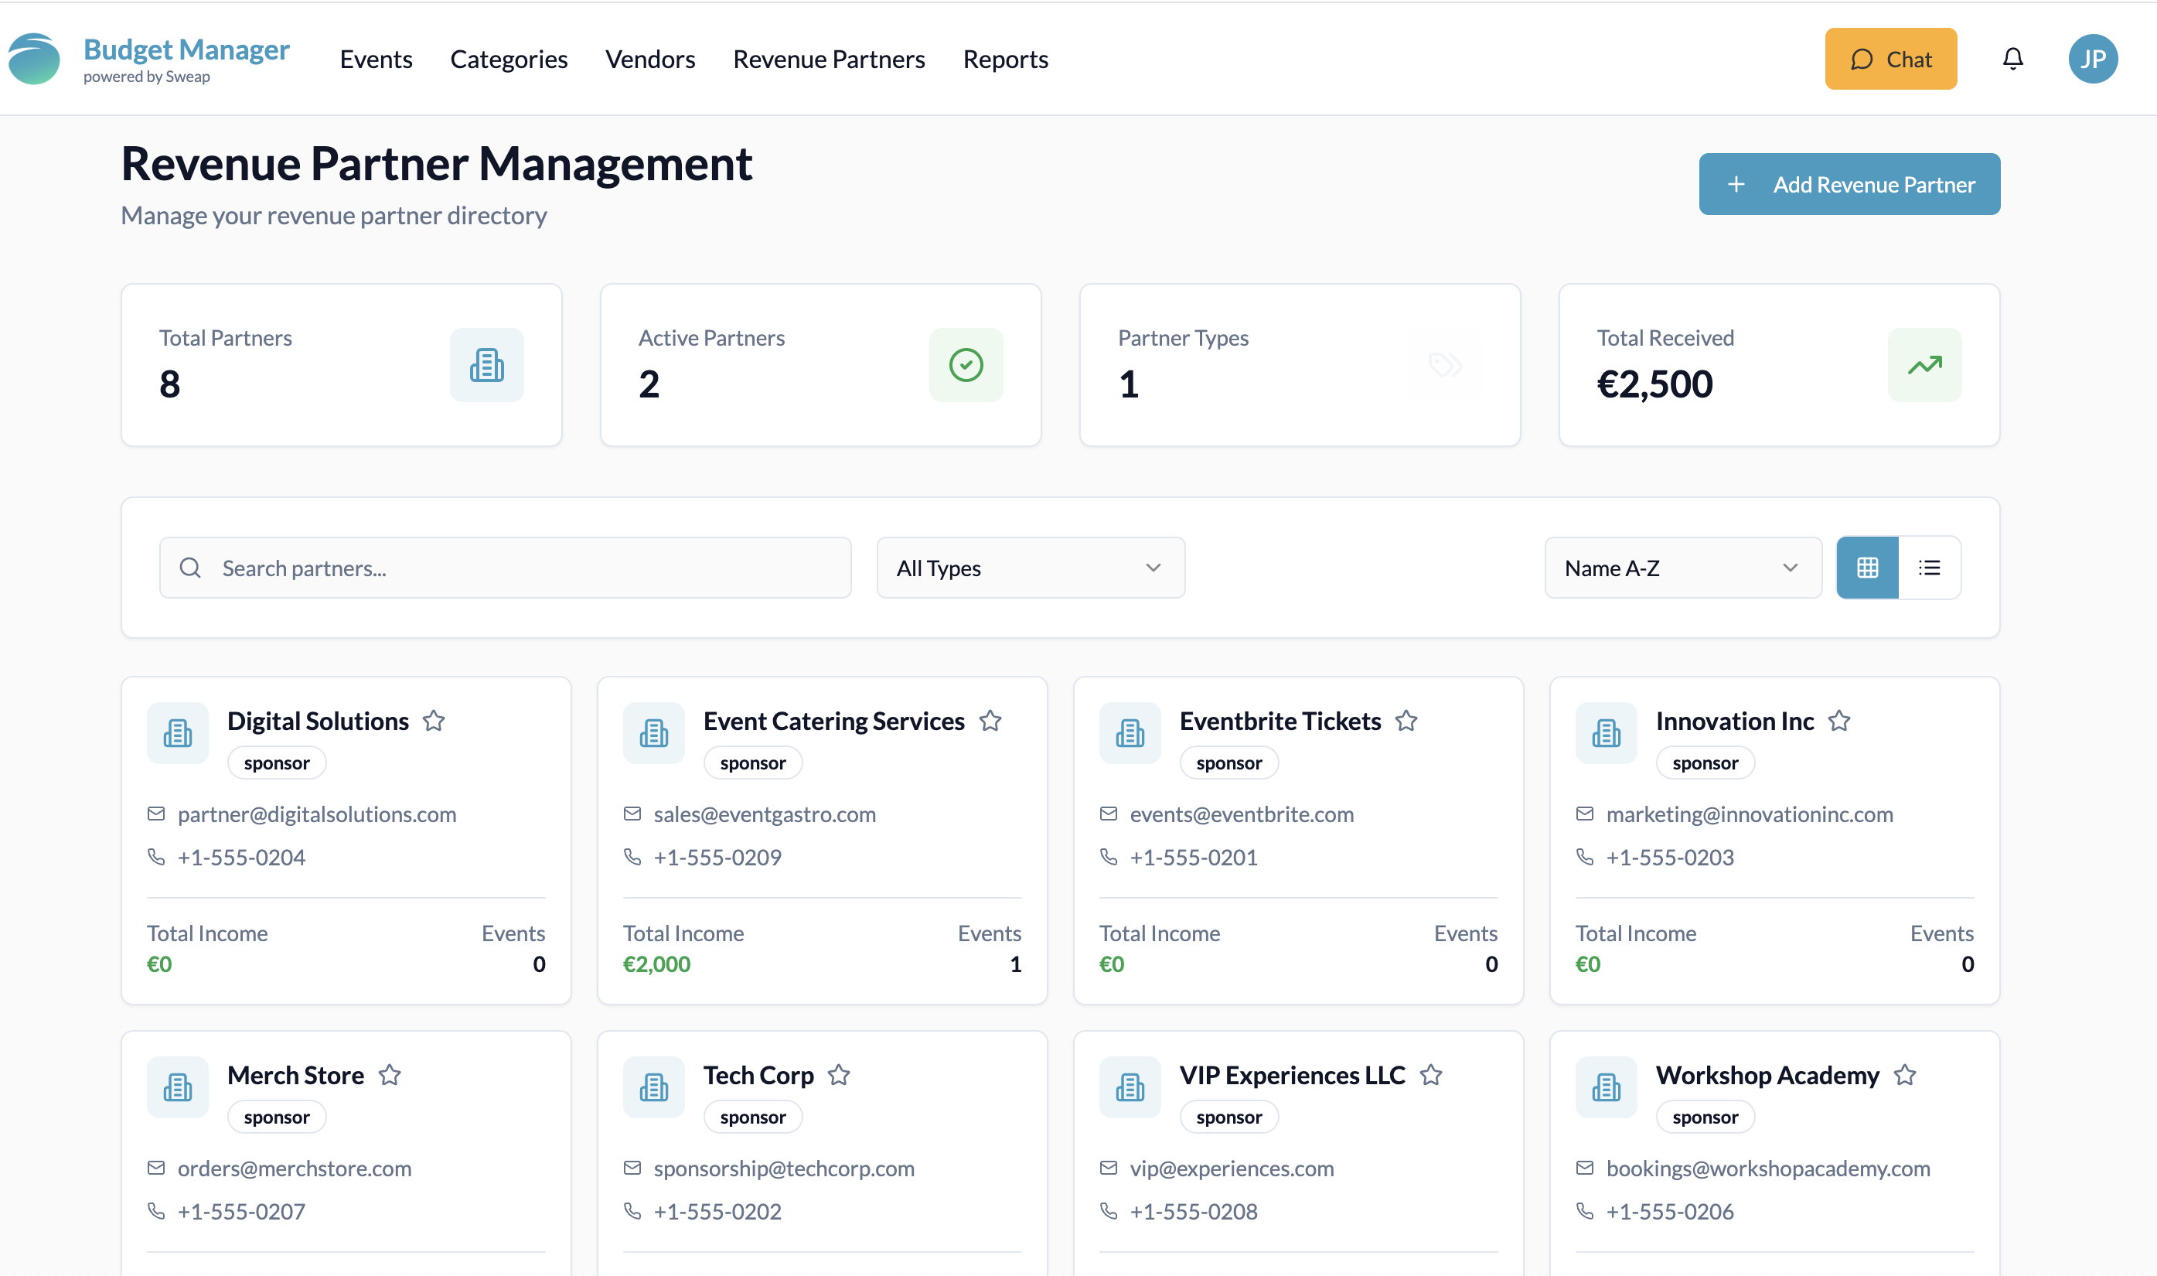Open the Vendors page
Screen dimensions: 2157x1276
pyautogui.click(x=649, y=59)
